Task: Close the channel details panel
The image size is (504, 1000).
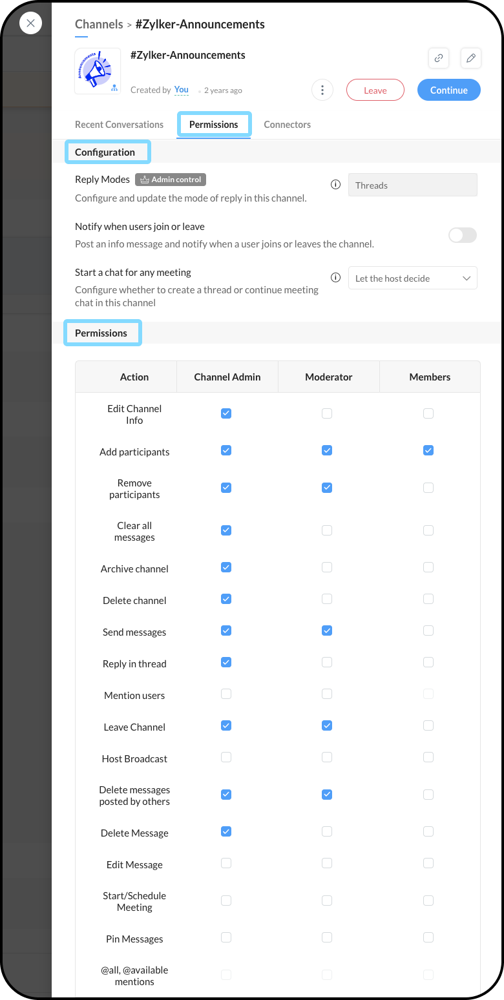Action: (x=30, y=23)
